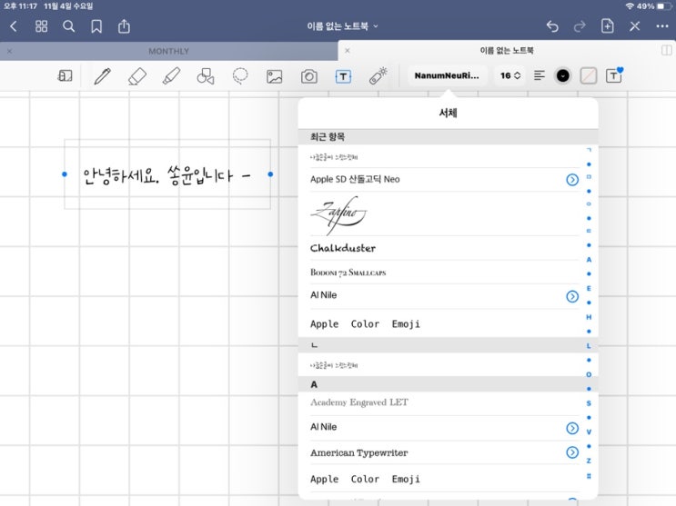Open the NanumNeuRi font dropdown
The height and width of the screenshot is (506, 676).
pos(447,75)
